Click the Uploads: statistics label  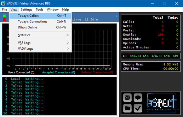click(130, 43)
